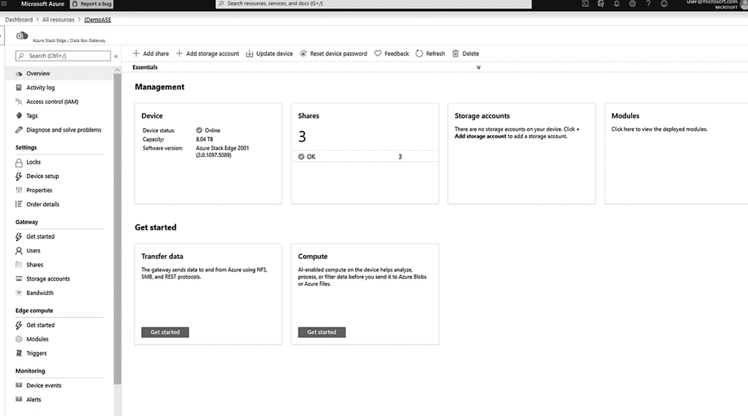The height and width of the screenshot is (416, 748).
Task: Click Reset device password
Action: pyautogui.click(x=334, y=53)
